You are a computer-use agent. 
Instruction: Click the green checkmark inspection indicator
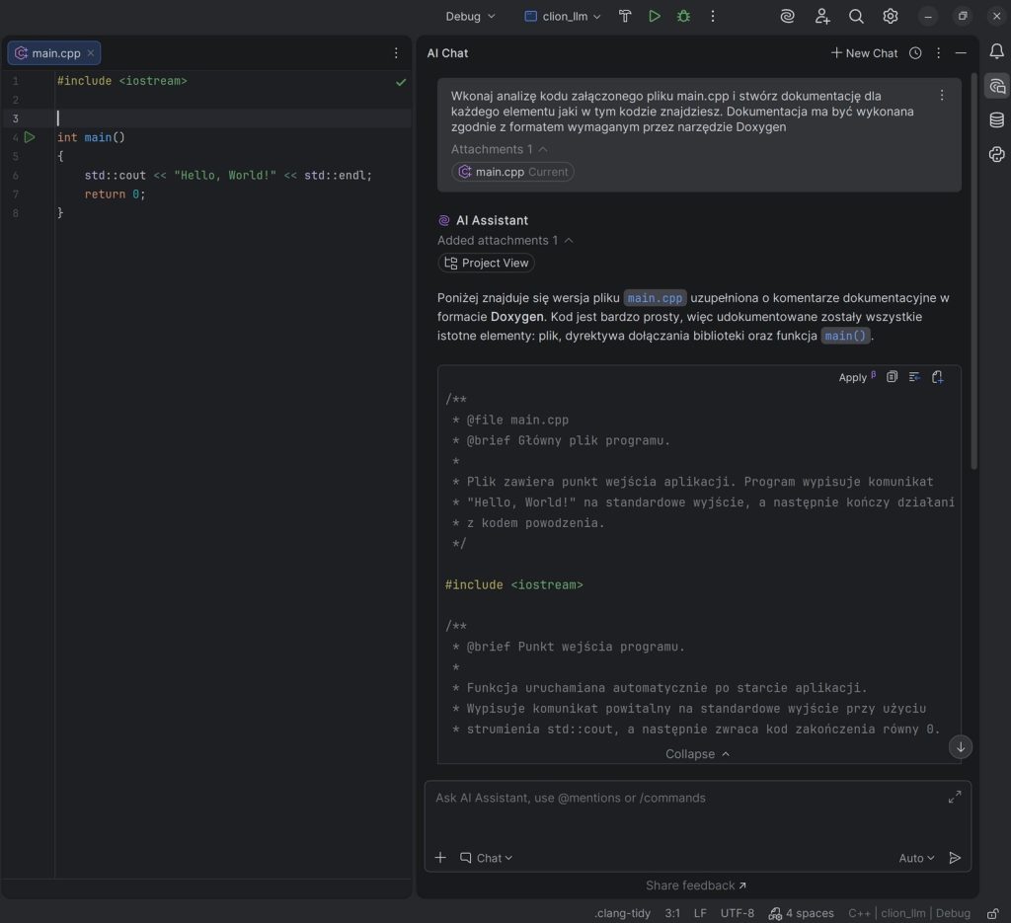coord(401,82)
